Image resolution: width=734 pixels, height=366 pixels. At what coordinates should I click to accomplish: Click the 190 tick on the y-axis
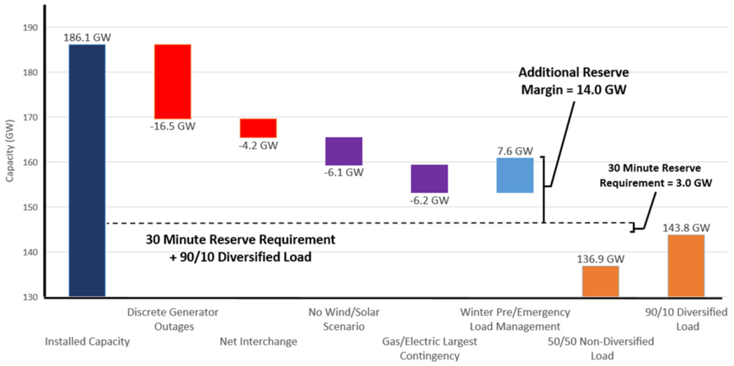[30, 28]
